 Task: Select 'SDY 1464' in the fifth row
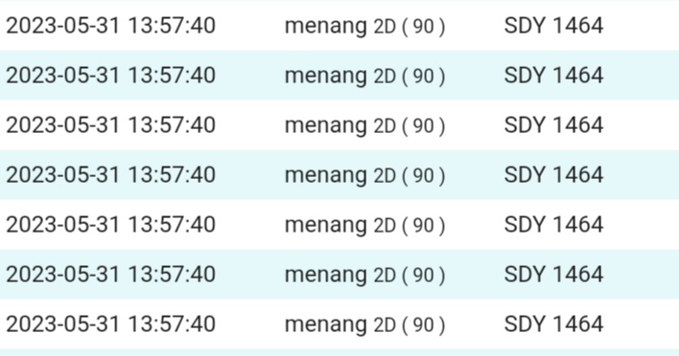coord(553,224)
